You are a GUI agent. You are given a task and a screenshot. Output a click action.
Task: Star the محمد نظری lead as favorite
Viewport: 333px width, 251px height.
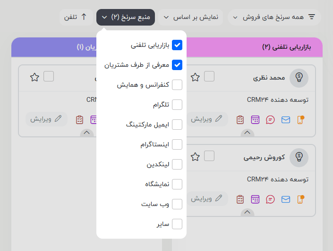click(x=195, y=77)
